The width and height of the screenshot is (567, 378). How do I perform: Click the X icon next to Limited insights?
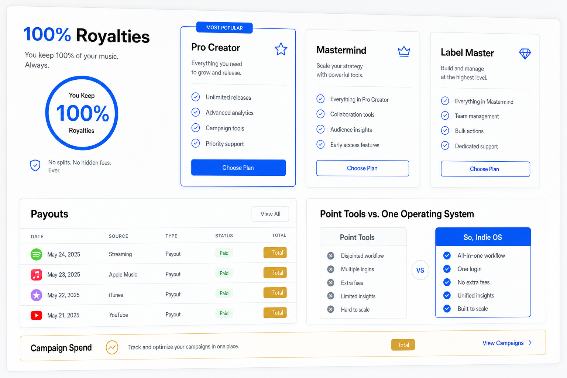pyautogui.click(x=331, y=296)
